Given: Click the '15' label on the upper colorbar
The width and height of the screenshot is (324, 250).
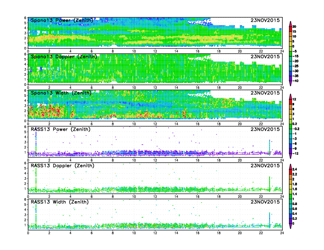Looking at the screenshot, I should coord(294,31).
